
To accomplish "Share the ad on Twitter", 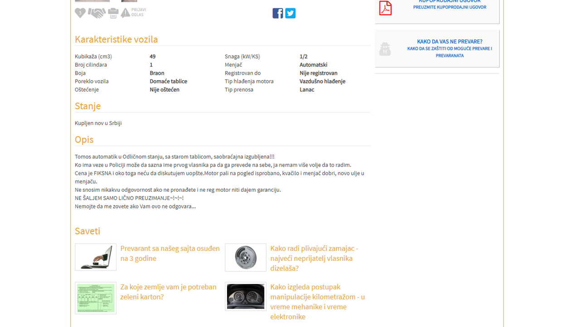I will click(x=290, y=13).
